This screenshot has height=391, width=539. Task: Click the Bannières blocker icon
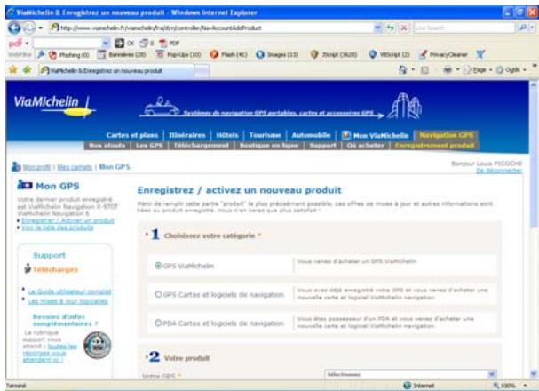pos(101,54)
